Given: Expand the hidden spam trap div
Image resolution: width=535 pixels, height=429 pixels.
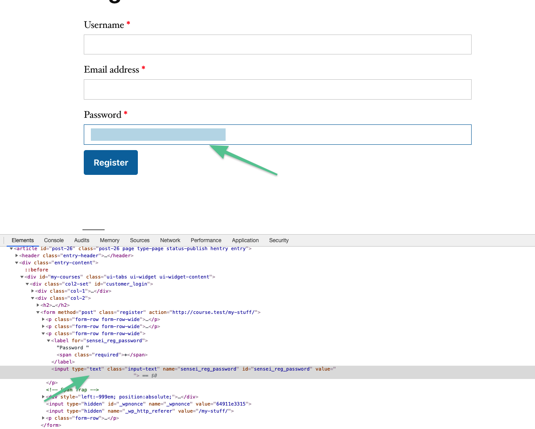Looking at the screenshot, I should (x=43, y=397).
